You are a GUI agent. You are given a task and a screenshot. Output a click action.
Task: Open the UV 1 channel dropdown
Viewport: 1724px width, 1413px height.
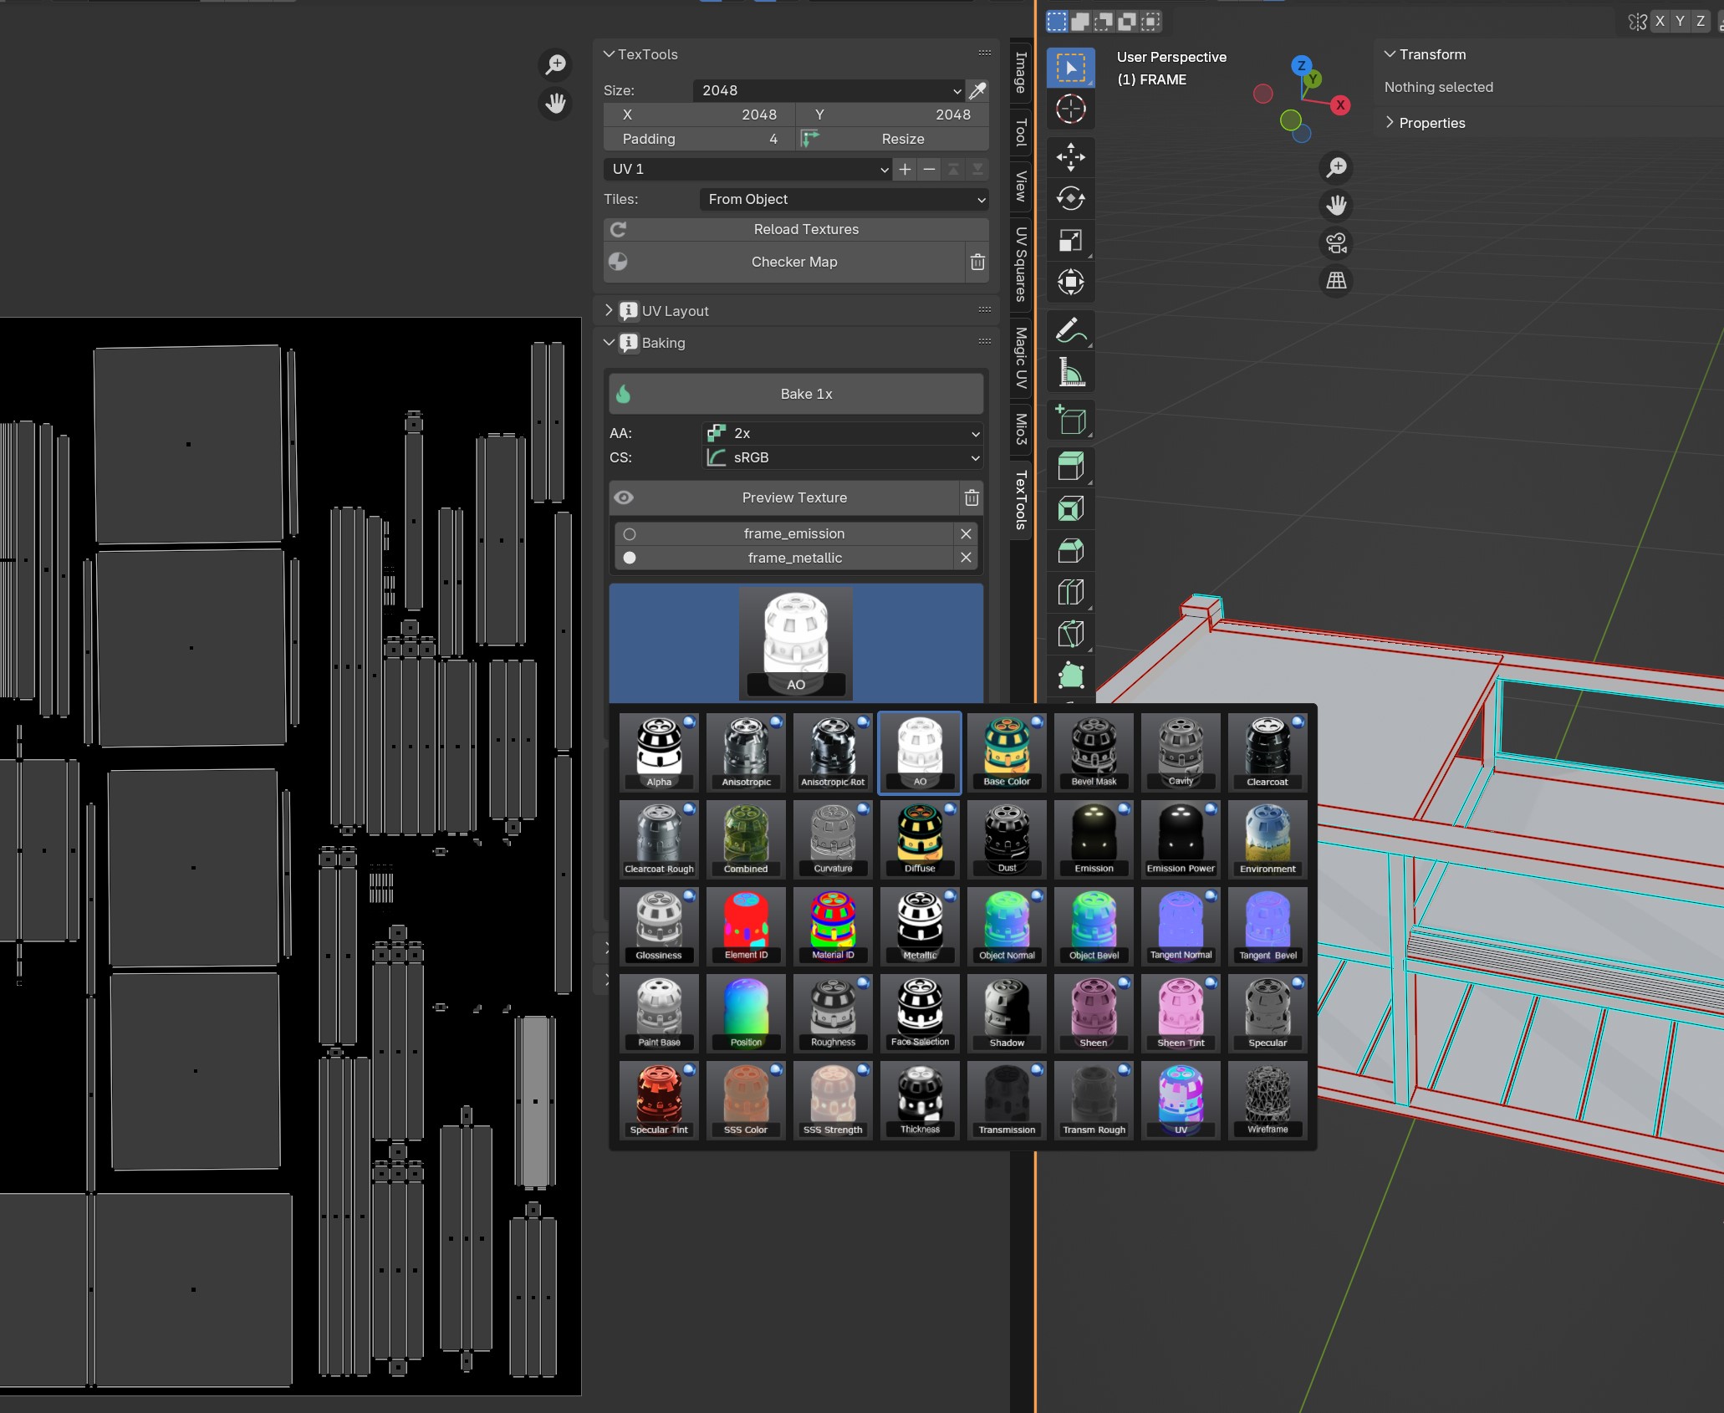(x=747, y=169)
